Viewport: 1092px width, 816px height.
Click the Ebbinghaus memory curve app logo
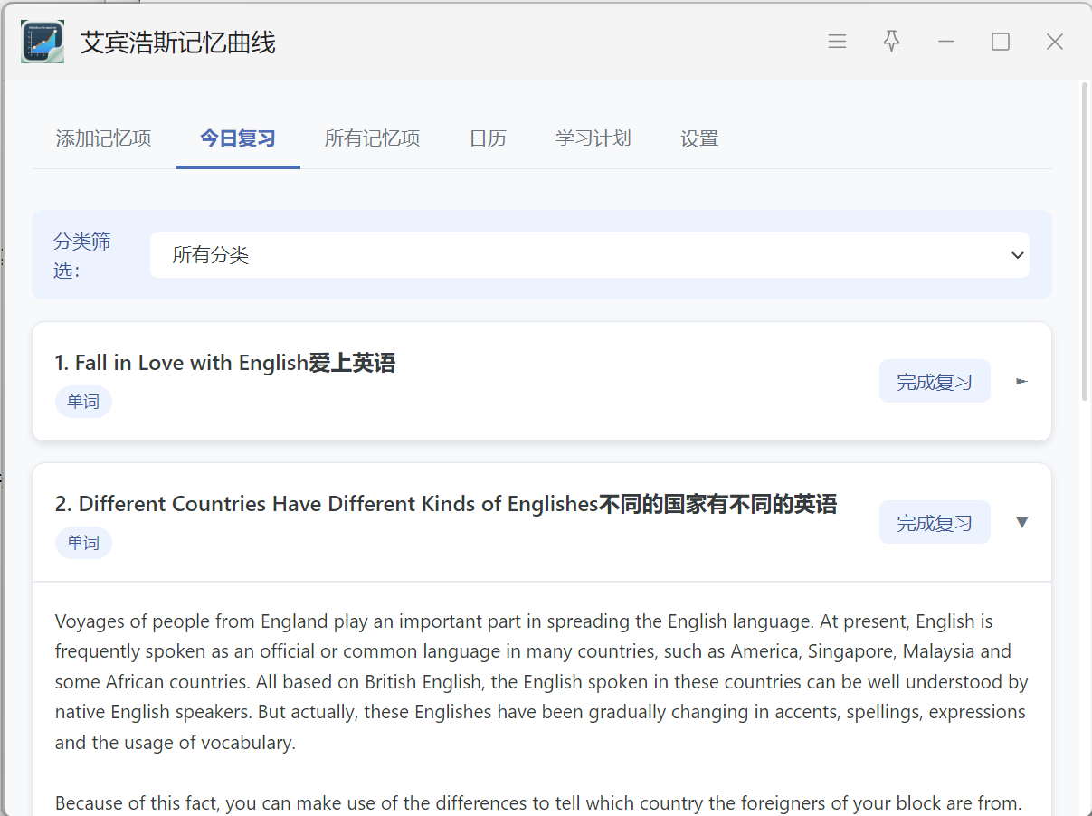(43, 42)
